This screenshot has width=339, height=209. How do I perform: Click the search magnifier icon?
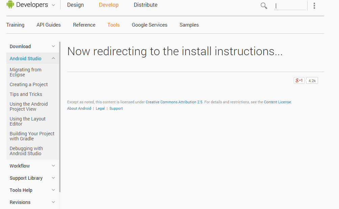pyautogui.click(x=264, y=6)
